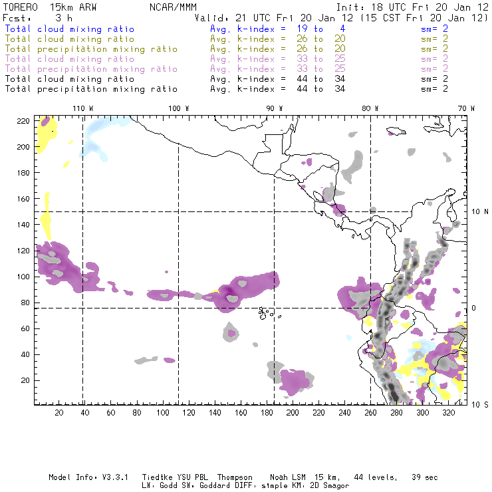Click the 'Tiedtke' cumulus scheme text
This screenshot has width=492, height=492.
click(157, 477)
